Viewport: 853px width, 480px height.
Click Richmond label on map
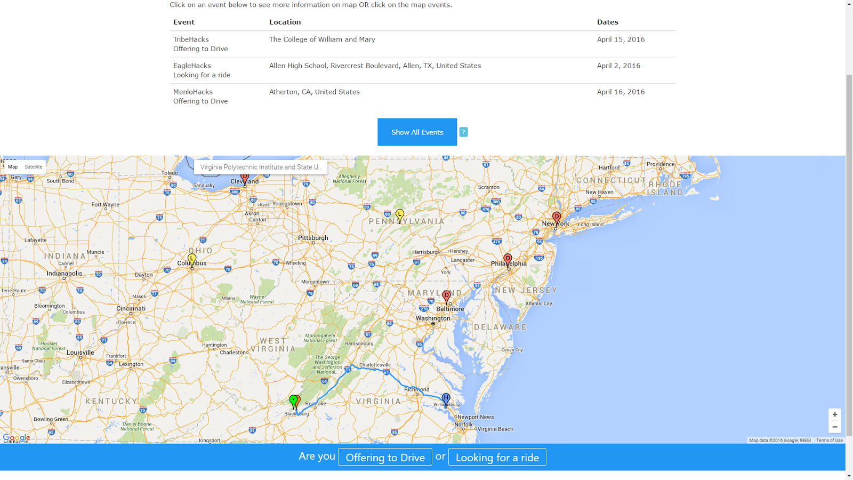pos(417,389)
